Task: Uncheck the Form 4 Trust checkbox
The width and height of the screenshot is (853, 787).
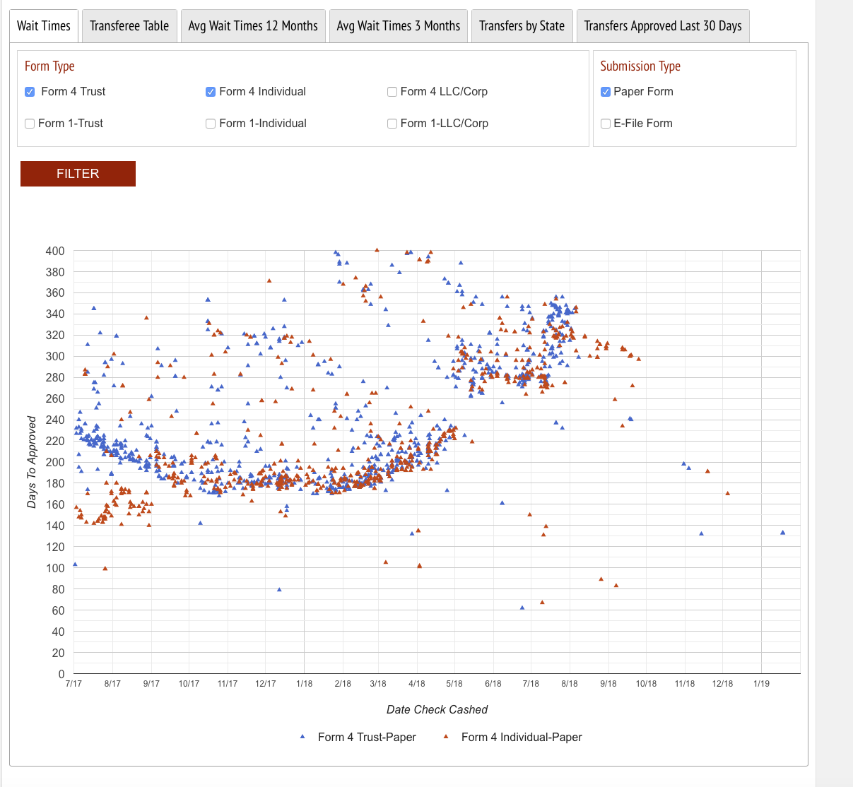Action: (30, 92)
